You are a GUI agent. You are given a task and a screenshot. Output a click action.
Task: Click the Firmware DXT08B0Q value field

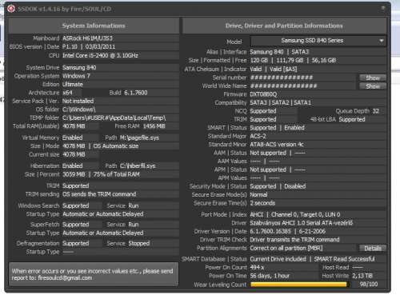tap(318, 94)
